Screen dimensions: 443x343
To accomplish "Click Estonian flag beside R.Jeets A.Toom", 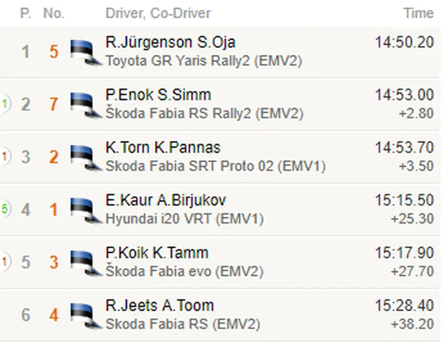I will click(86, 315).
